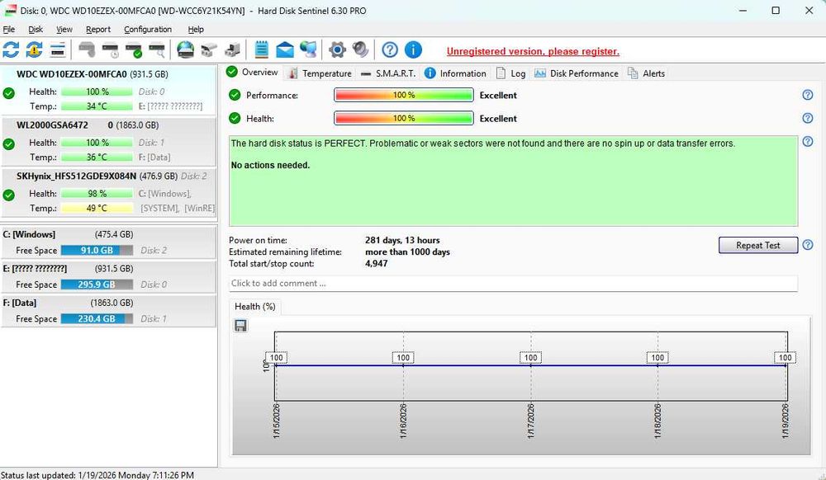Select WL2000GSA6472 disk entry
The image size is (826, 480).
tap(108, 141)
